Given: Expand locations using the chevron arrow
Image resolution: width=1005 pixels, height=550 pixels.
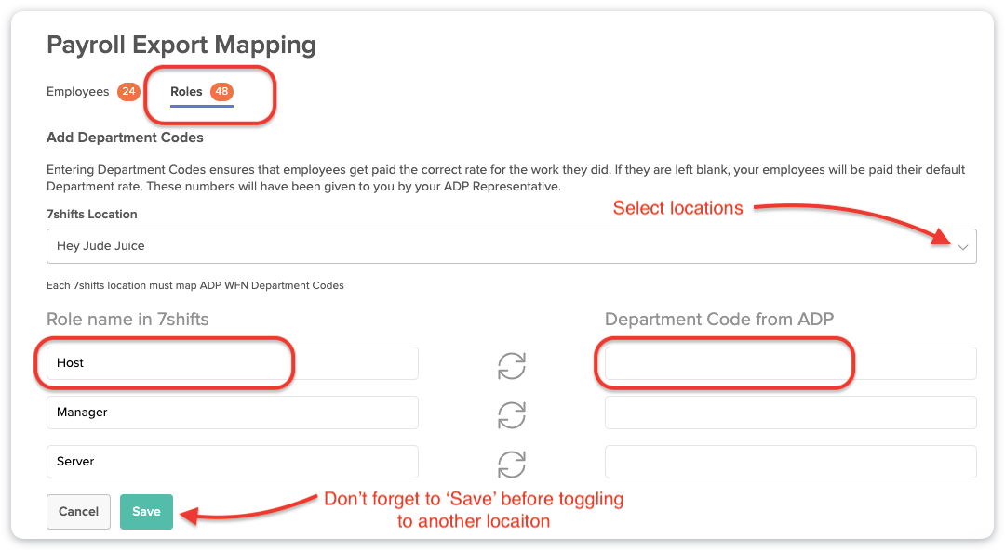Looking at the screenshot, I should click(963, 247).
